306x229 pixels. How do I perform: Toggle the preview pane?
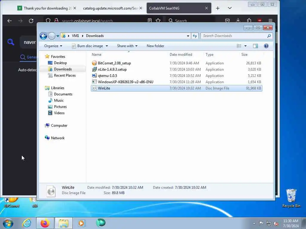coord(255,46)
